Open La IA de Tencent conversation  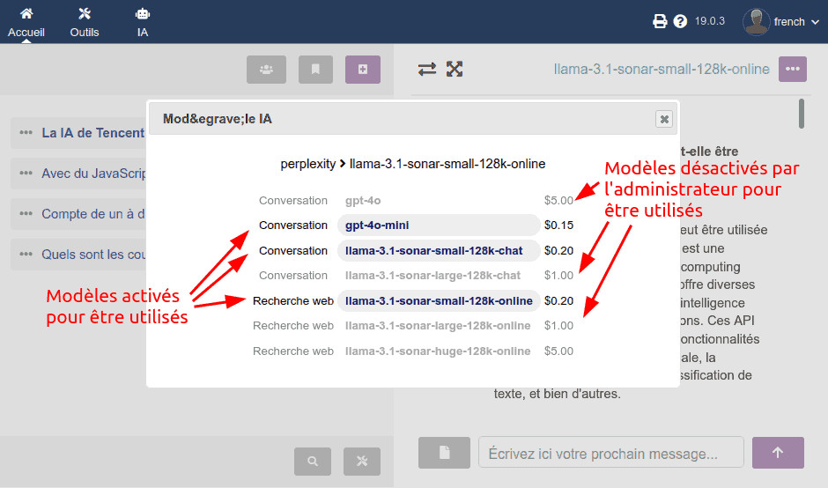[93, 133]
